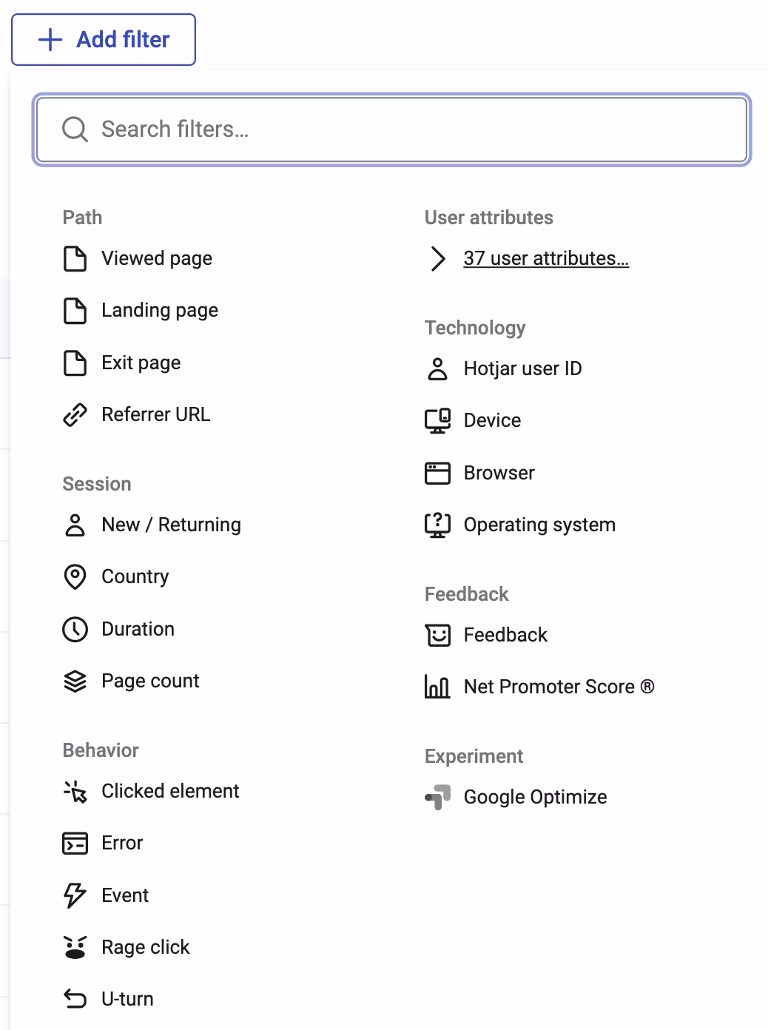This screenshot has width=768, height=1030.
Task: Choose the Google Optimize icon
Action: [x=437, y=797]
